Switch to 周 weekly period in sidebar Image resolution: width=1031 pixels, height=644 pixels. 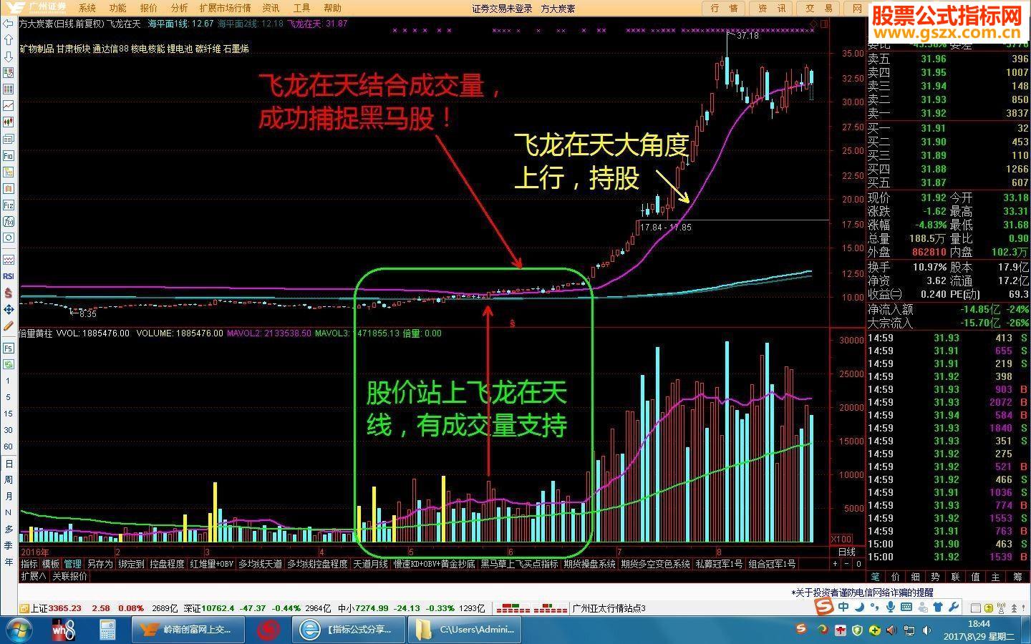point(9,479)
